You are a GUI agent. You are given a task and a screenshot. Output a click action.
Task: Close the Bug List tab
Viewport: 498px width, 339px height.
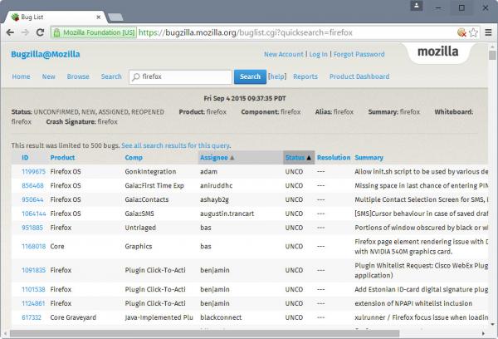(99, 17)
